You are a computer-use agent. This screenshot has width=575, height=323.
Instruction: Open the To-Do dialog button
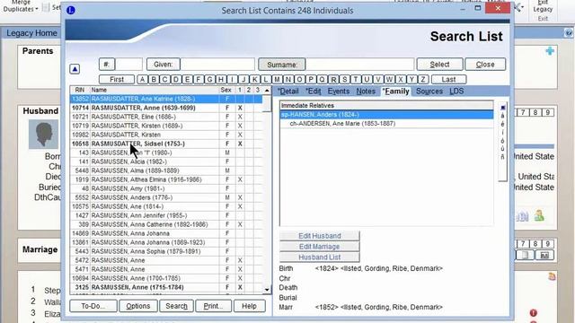tap(93, 306)
